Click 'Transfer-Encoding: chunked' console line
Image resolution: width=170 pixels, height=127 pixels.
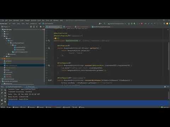tap(20, 92)
